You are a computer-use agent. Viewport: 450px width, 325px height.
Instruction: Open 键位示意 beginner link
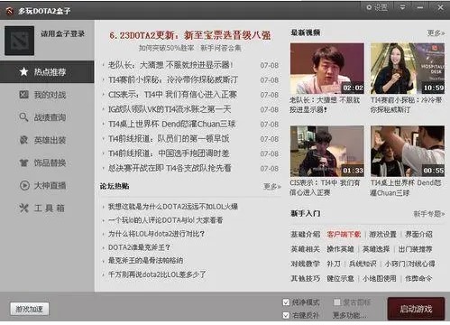pos(340,279)
